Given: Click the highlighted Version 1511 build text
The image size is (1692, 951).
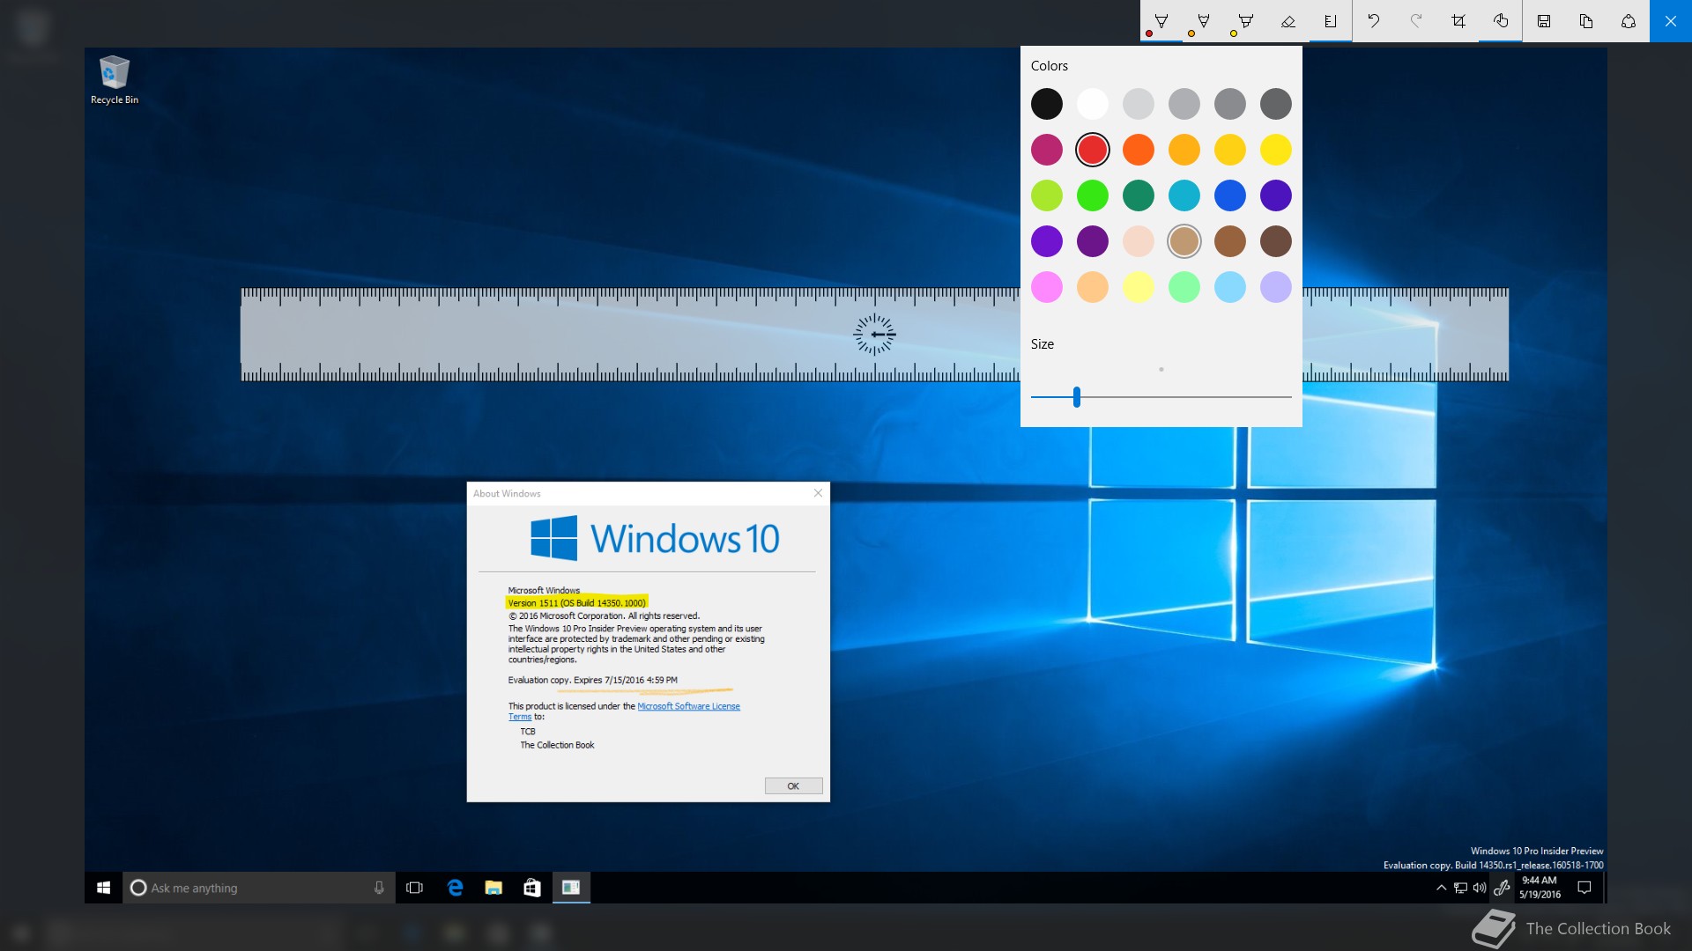Looking at the screenshot, I should tap(577, 603).
